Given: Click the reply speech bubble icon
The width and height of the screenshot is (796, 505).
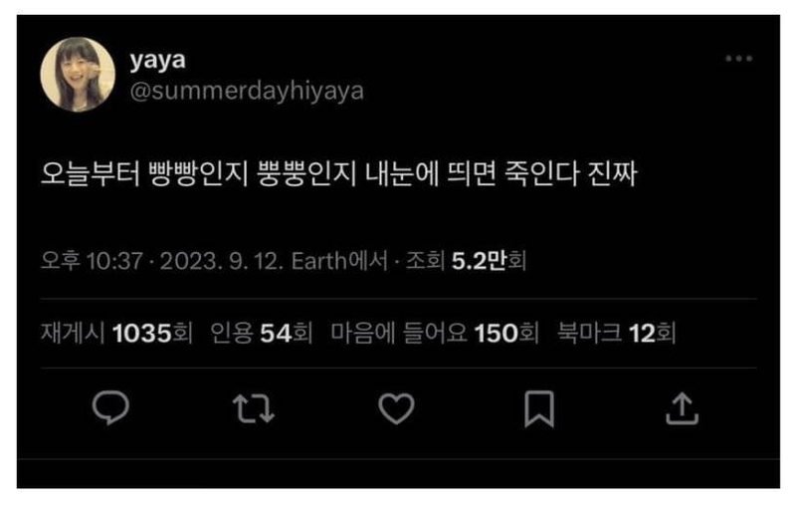Looking at the screenshot, I should pos(111,408).
